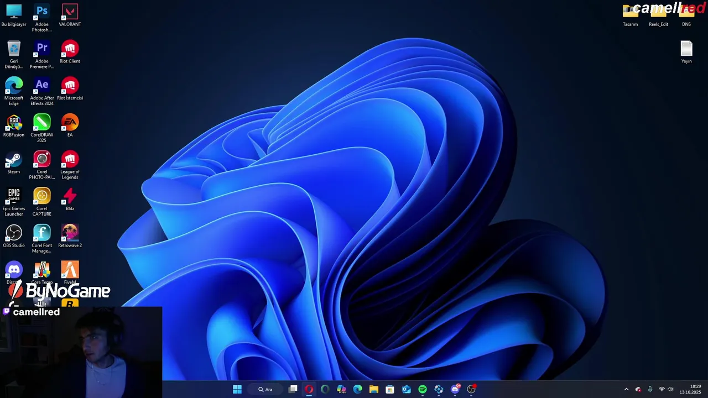Click the speaker volume tray icon
This screenshot has height=398, width=708.
point(670,389)
